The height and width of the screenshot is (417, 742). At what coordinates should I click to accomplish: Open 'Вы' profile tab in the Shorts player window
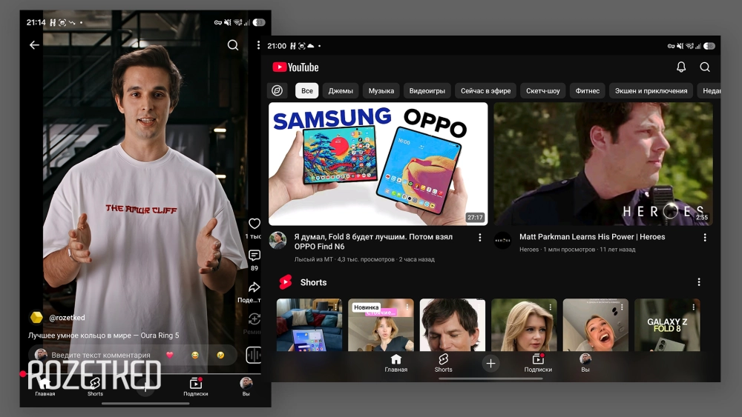[246, 387]
